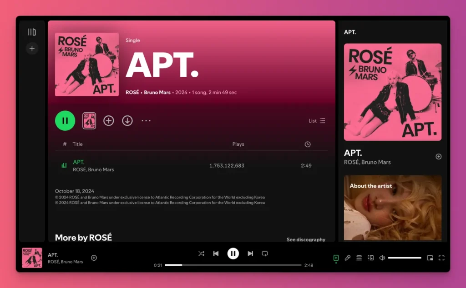Open Your Library sidebar icon
The width and height of the screenshot is (466, 288).
[32, 32]
